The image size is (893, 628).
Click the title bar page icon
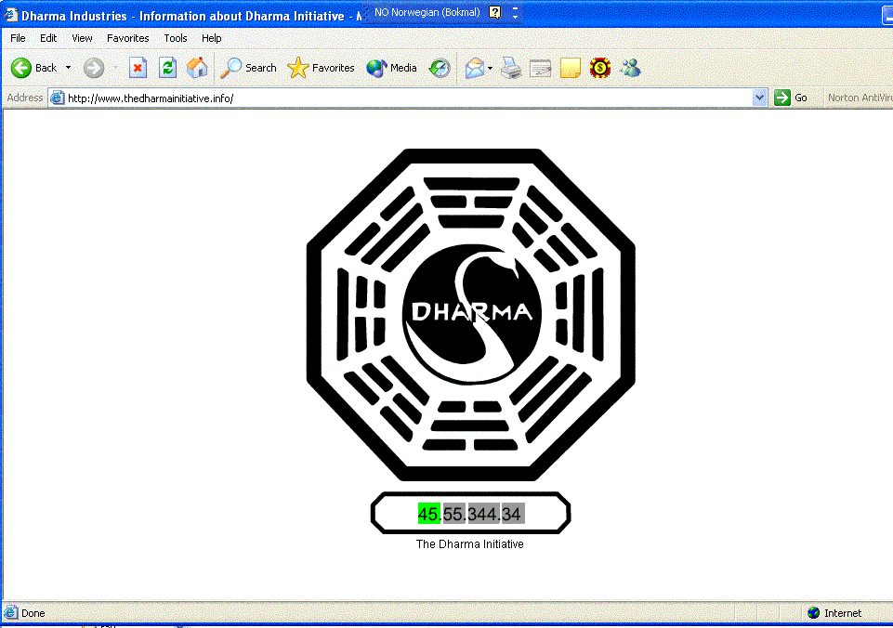pyautogui.click(x=11, y=15)
